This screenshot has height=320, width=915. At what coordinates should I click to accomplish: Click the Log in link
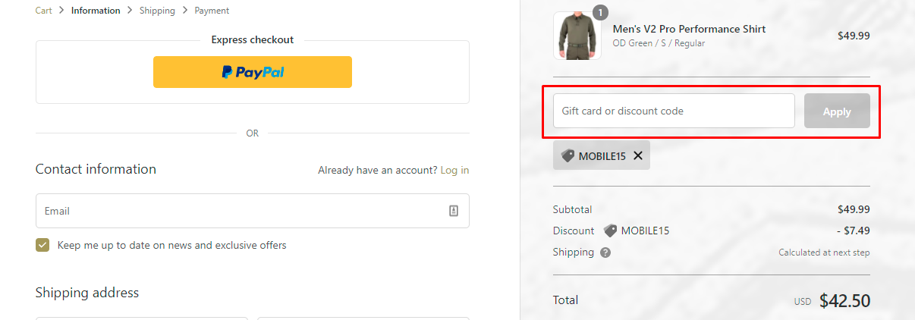[x=454, y=170]
